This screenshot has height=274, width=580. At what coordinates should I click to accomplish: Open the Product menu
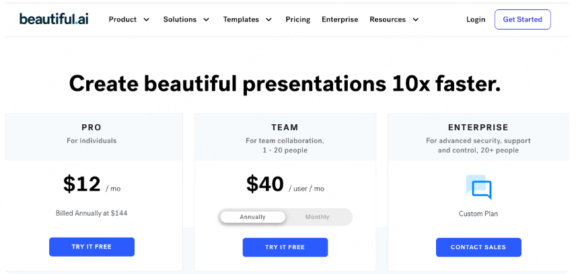click(x=122, y=19)
